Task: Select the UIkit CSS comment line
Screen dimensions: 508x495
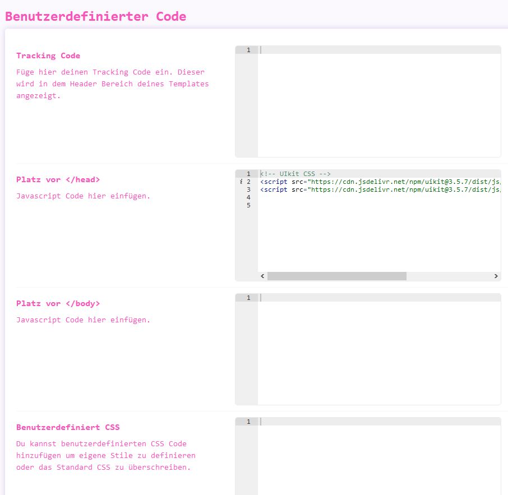Action: point(295,174)
